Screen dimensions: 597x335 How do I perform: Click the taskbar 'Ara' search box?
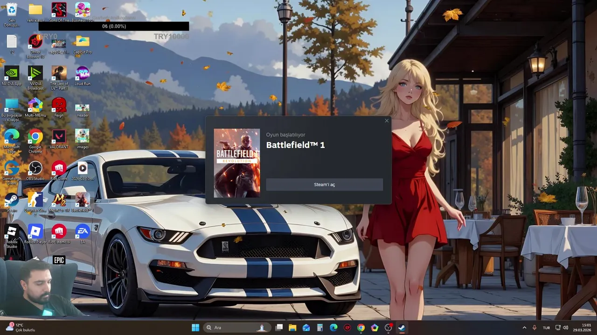237,328
